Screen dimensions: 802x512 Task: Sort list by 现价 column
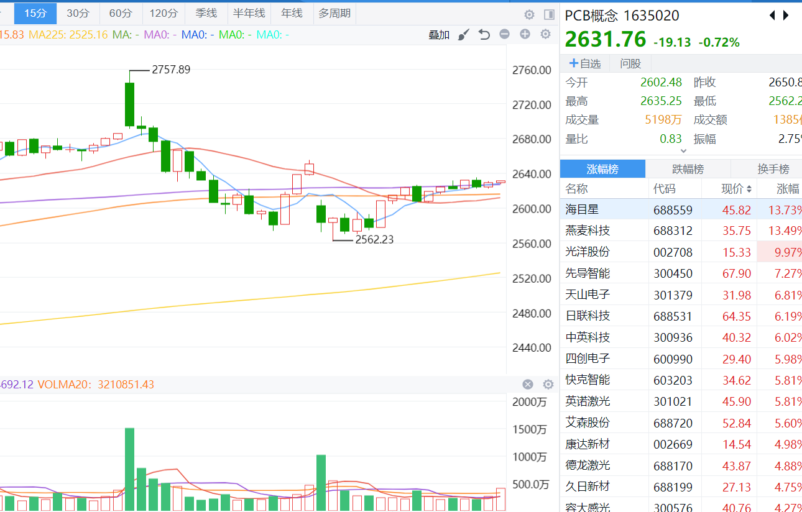point(737,188)
